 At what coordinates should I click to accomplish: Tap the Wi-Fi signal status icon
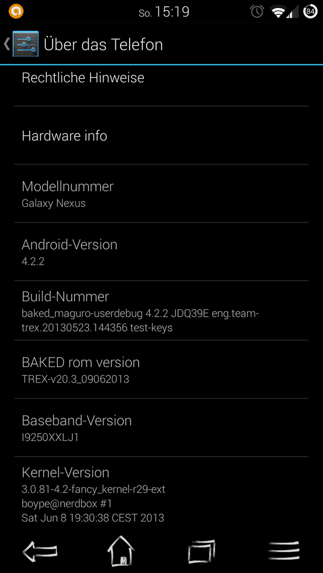click(278, 12)
